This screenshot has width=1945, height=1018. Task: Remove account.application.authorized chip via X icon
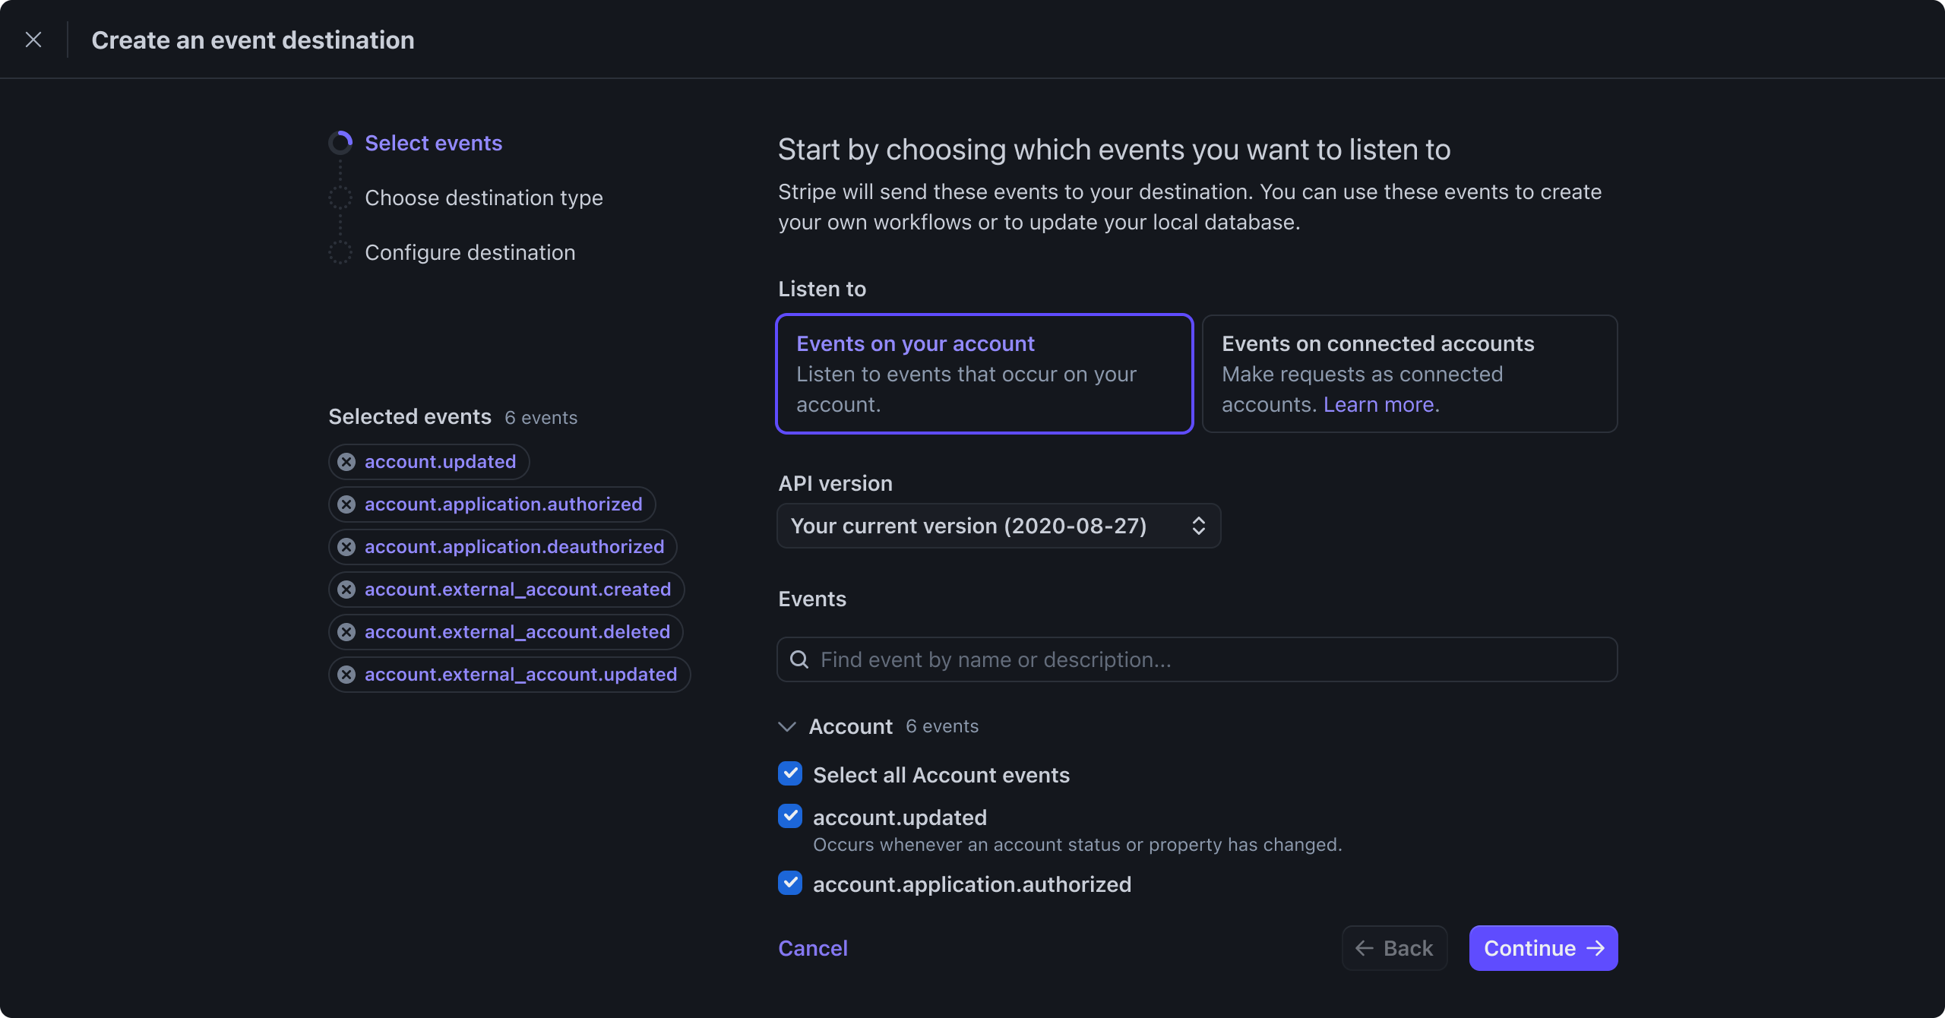(x=346, y=504)
